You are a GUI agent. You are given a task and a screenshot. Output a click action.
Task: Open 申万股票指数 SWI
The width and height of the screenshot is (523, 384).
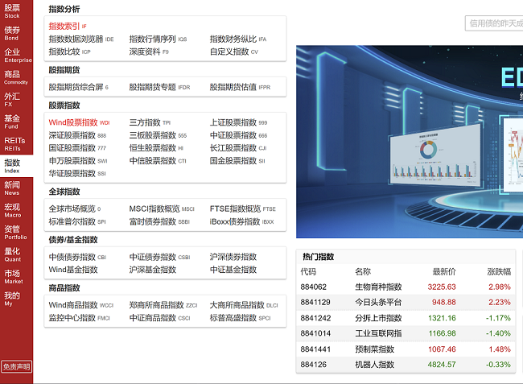[x=78, y=161]
